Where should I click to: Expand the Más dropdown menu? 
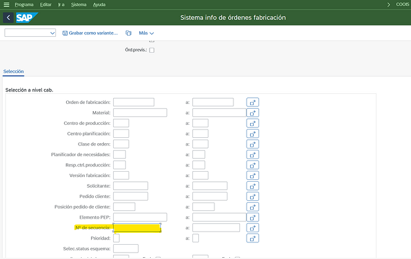147,33
